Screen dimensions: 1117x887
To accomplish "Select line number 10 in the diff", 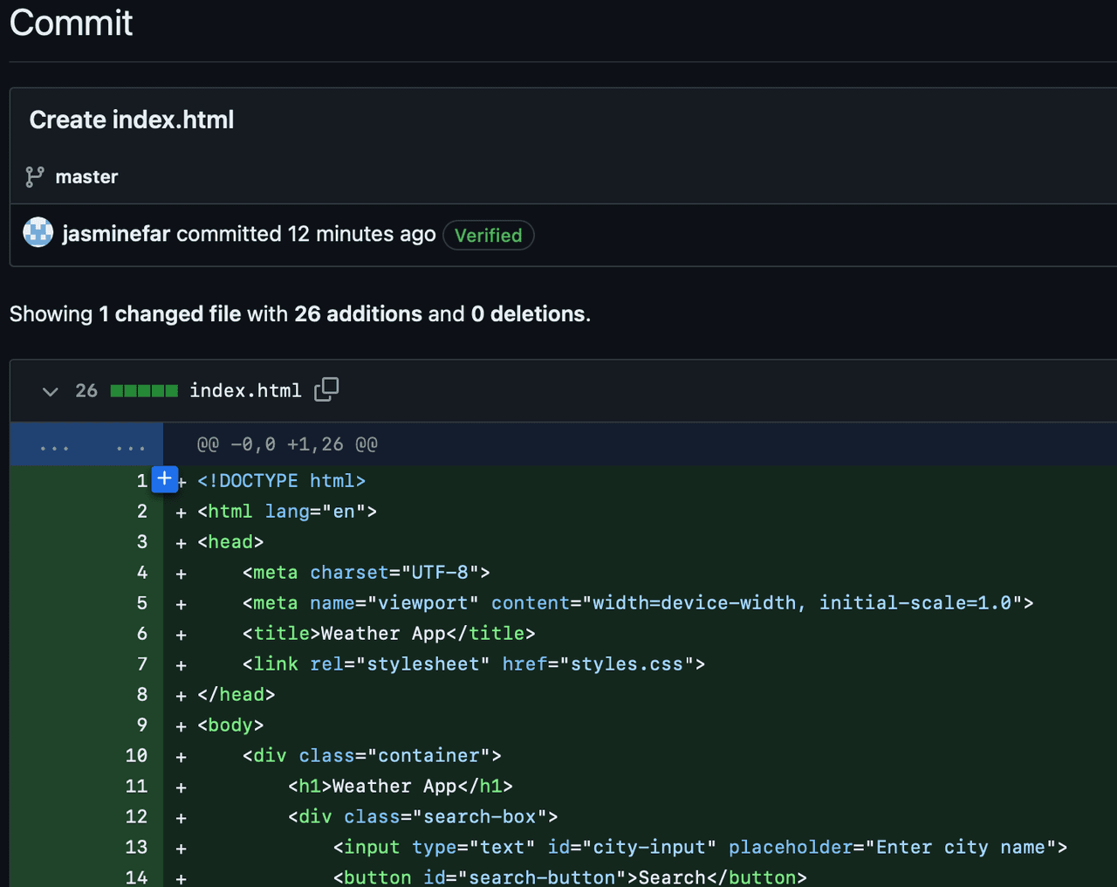I will pos(136,756).
